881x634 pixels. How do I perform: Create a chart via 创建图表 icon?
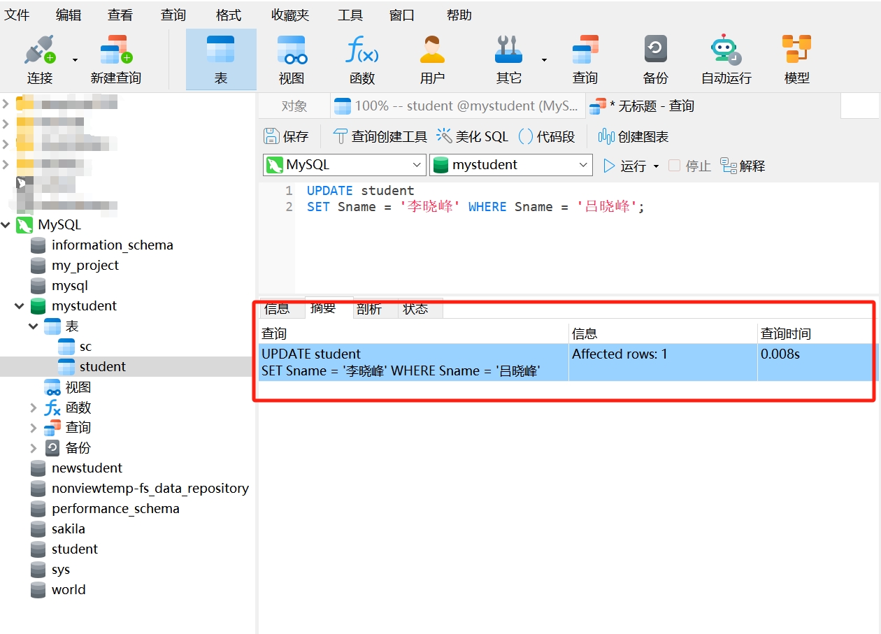631,136
